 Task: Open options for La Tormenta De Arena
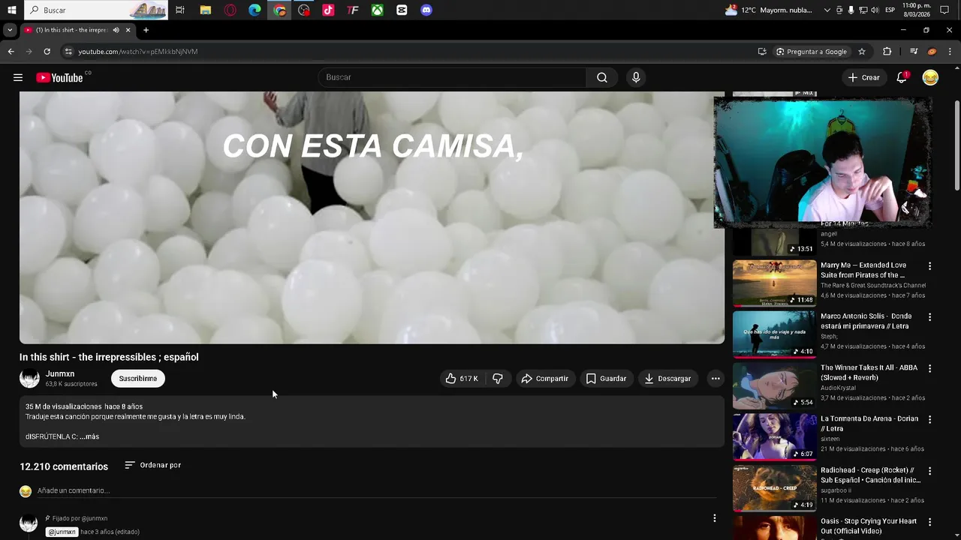click(929, 420)
